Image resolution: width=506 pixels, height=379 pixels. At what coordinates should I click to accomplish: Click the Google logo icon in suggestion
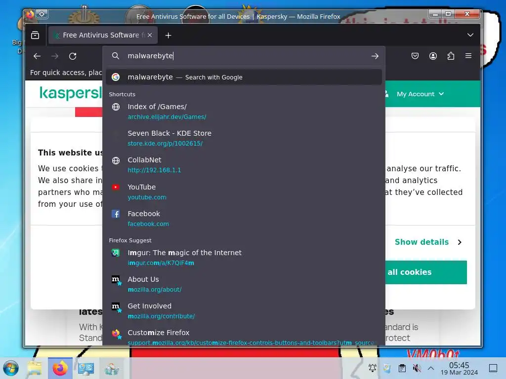click(x=116, y=77)
